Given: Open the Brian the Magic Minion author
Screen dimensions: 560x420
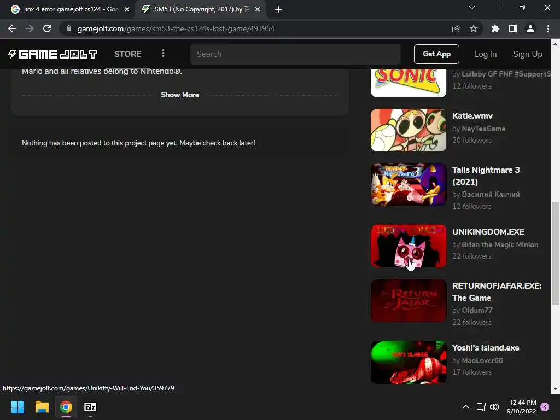Looking at the screenshot, I should (500, 244).
